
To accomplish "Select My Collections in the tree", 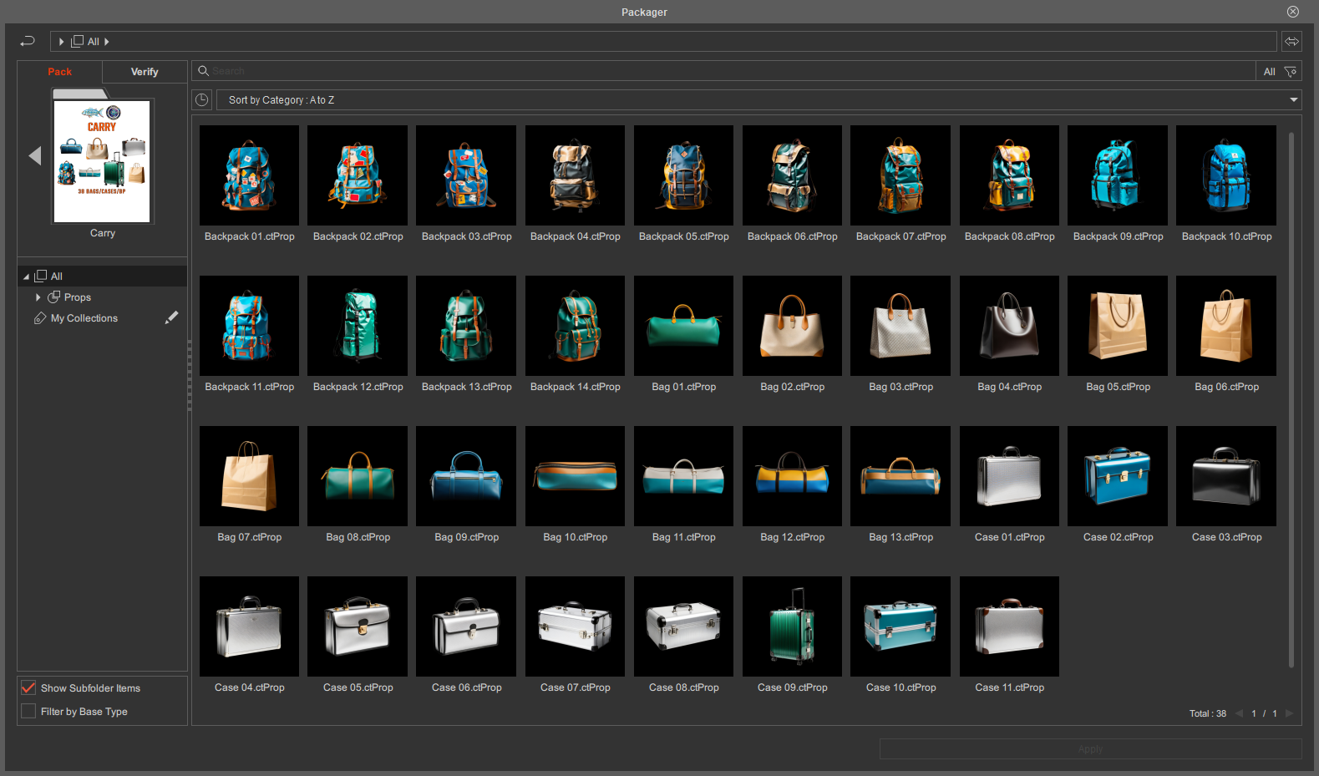I will 84,318.
